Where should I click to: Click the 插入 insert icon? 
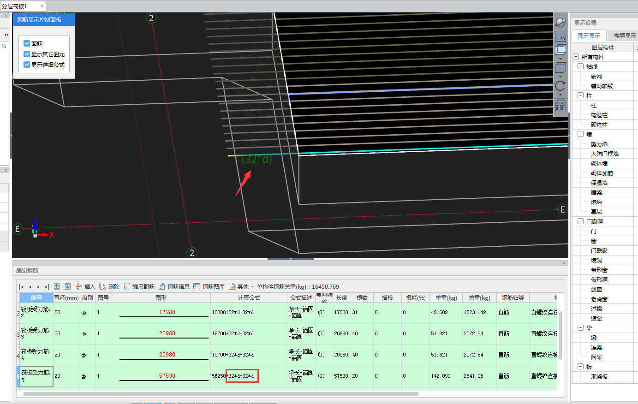[79, 286]
